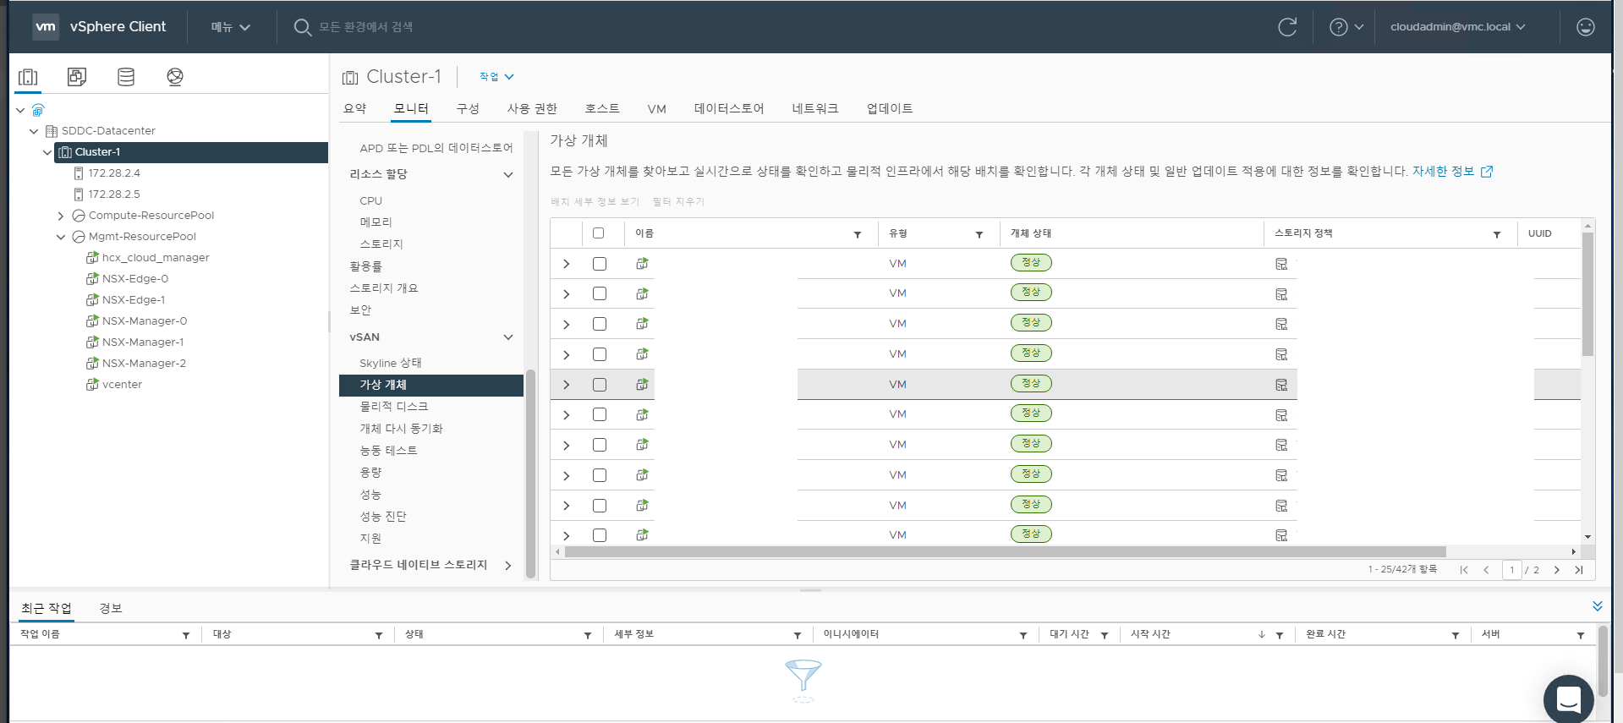Screen dimensions: 1623x723
Task: Check the highlighted fifth row checkbox
Action: pyautogui.click(x=600, y=385)
